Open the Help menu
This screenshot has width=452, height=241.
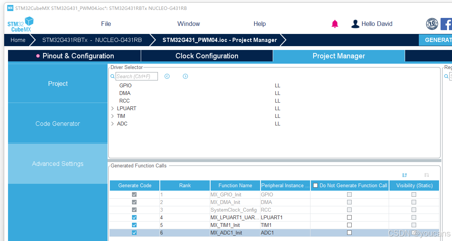point(259,24)
